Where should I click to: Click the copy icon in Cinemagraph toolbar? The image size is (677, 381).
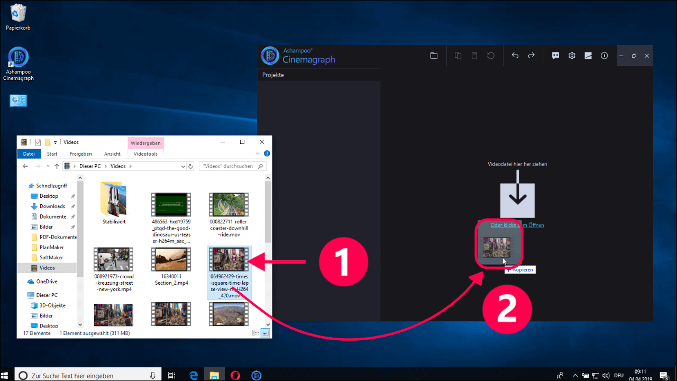pos(459,56)
